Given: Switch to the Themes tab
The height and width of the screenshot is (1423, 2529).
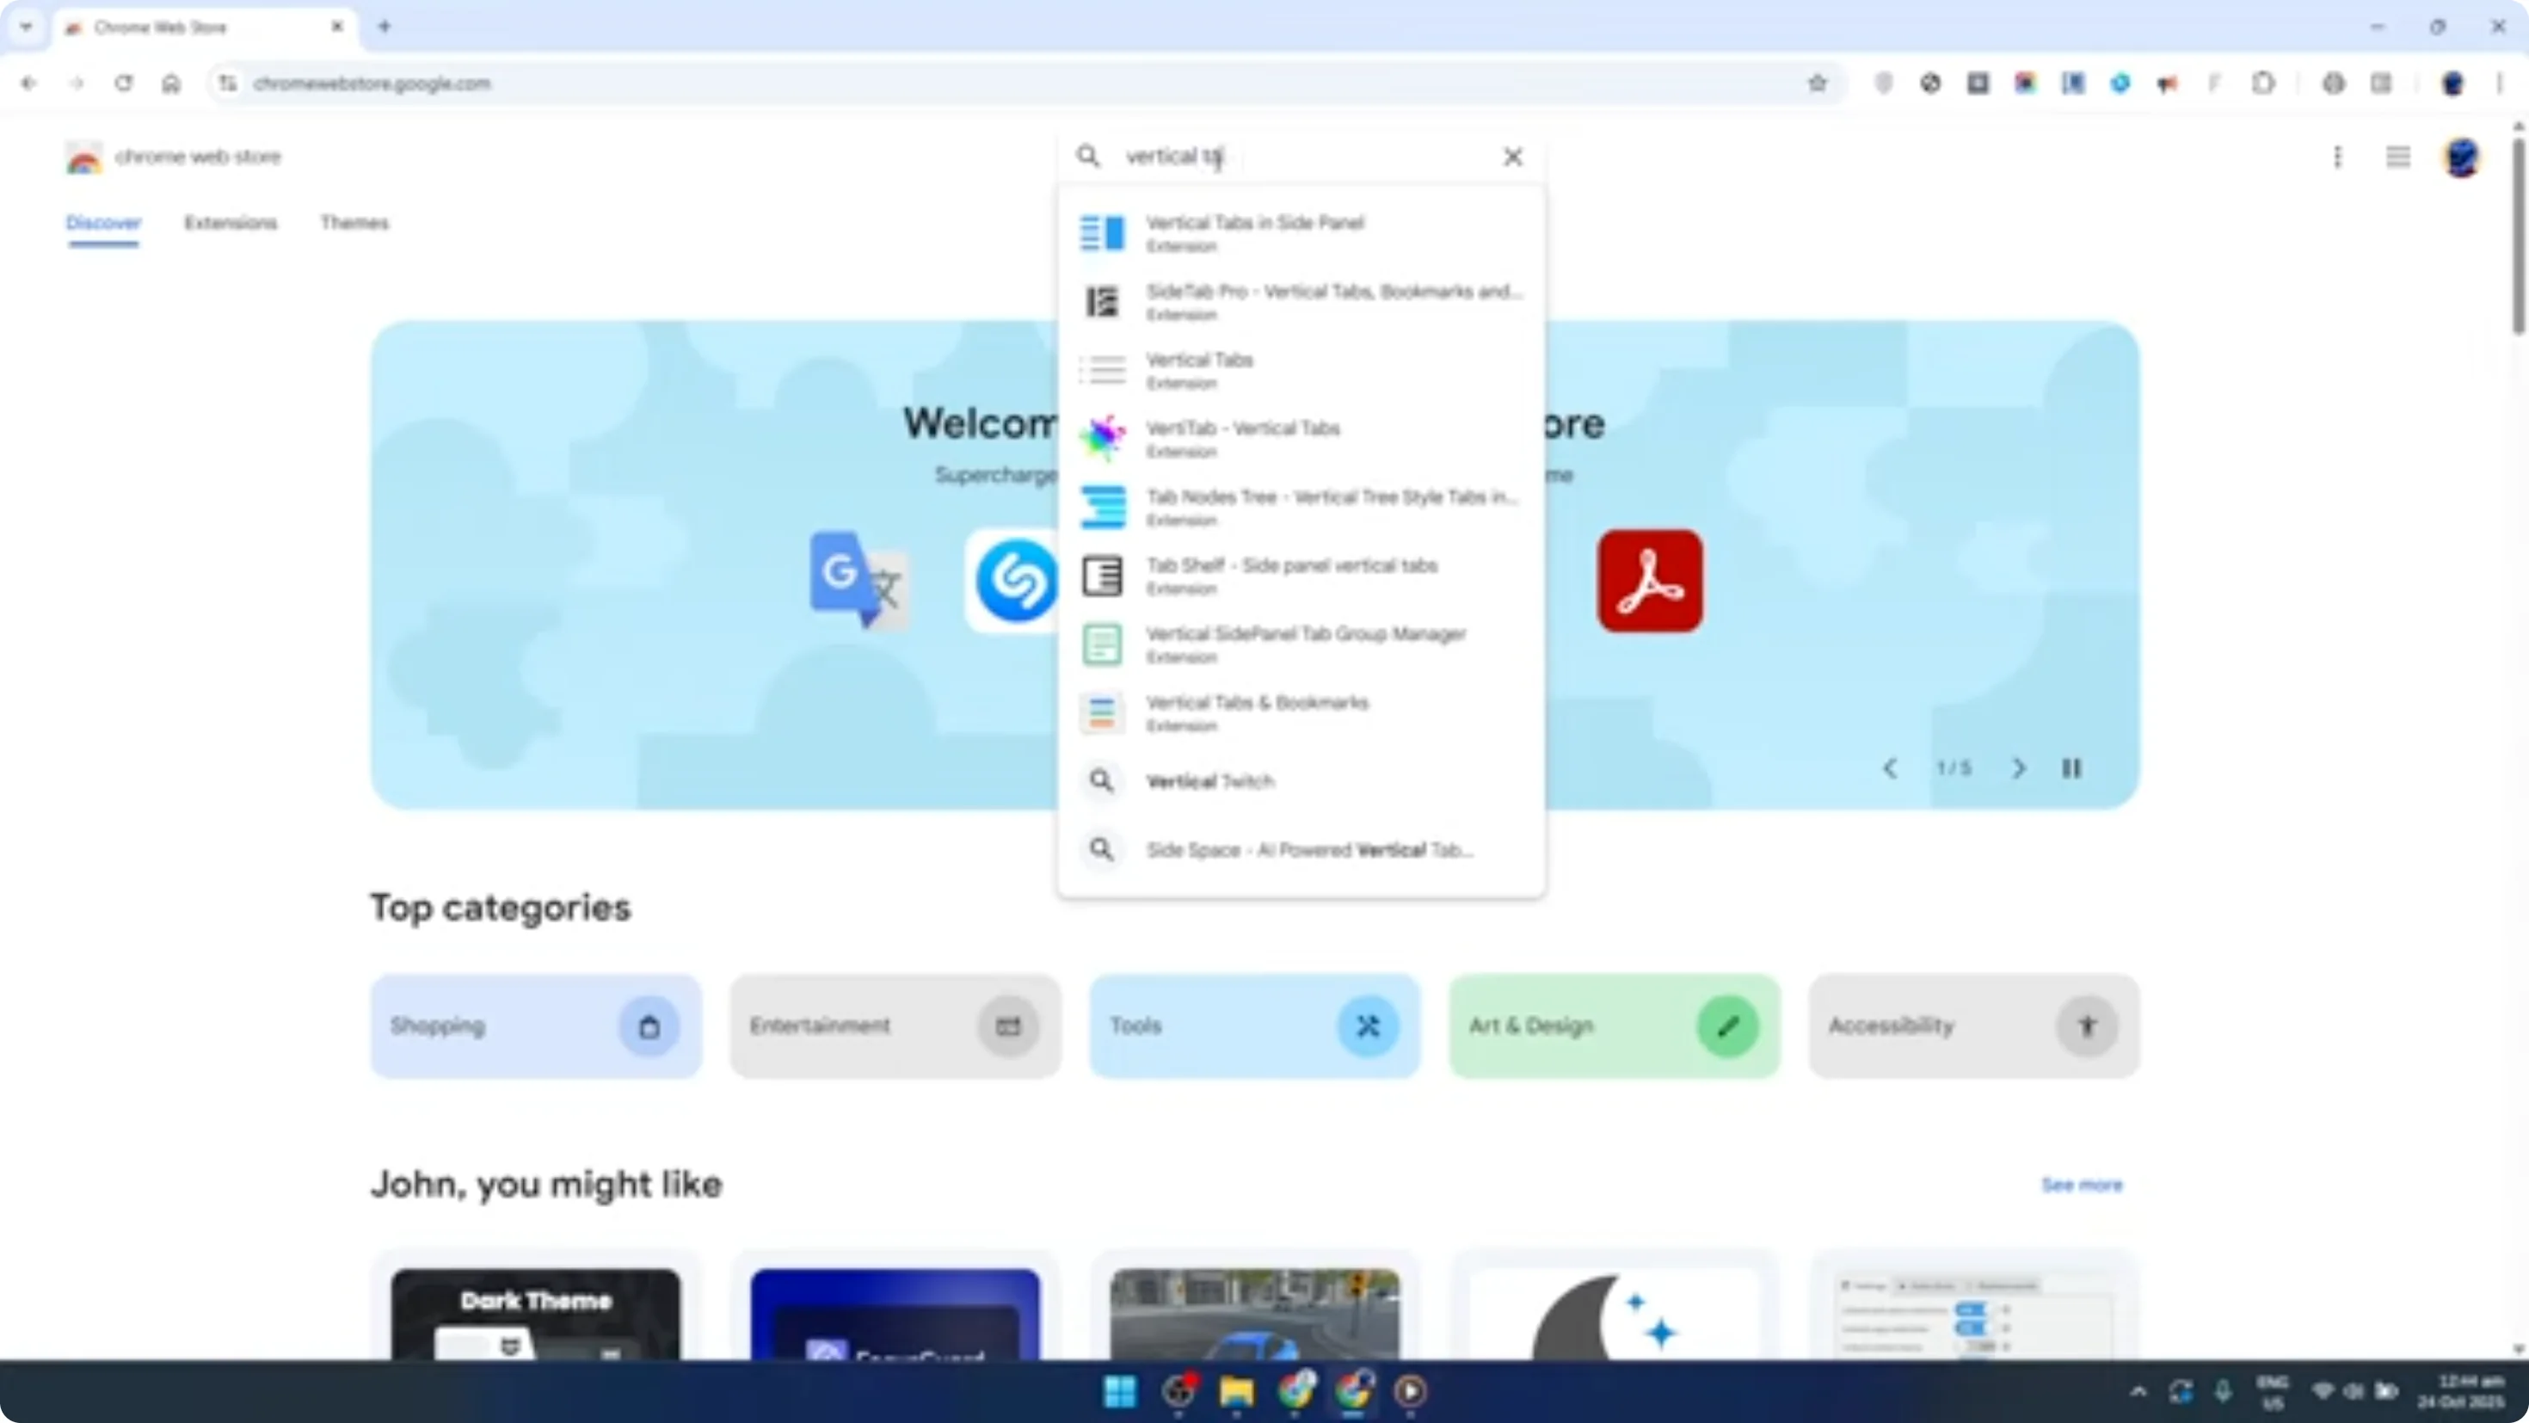Looking at the screenshot, I should pyautogui.click(x=354, y=223).
